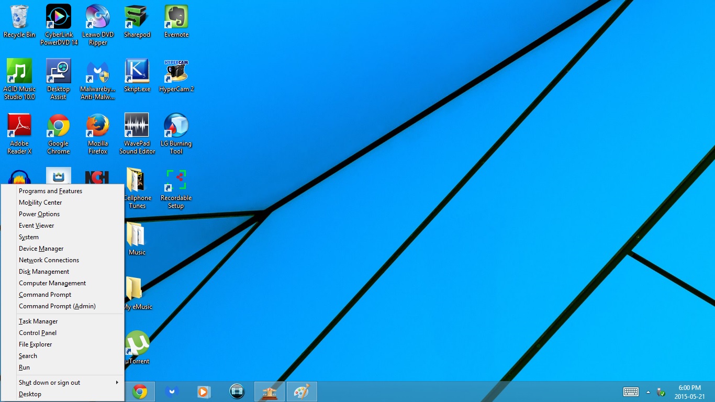Viewport: 715px width, 402px height.
Task: Choose Control Panel menu item
Action: (62, 333)
